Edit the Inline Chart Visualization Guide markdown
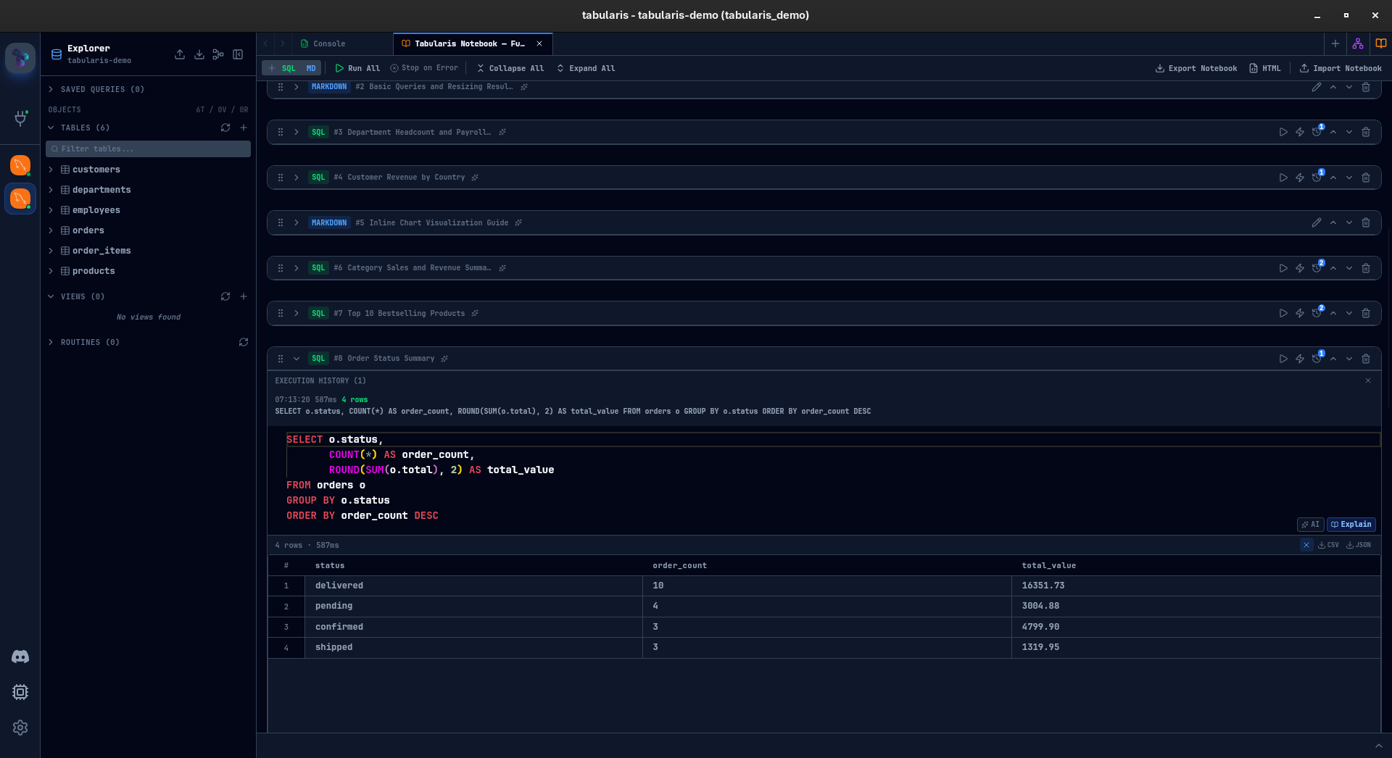 tap(1317, 222)
